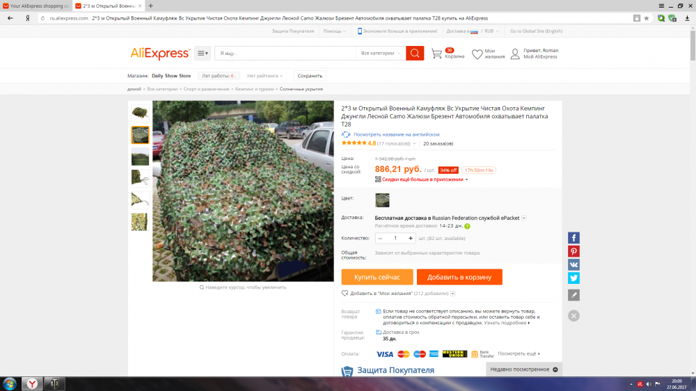Share the product on Twitter

pyautogui.click(x=574, y=278)
